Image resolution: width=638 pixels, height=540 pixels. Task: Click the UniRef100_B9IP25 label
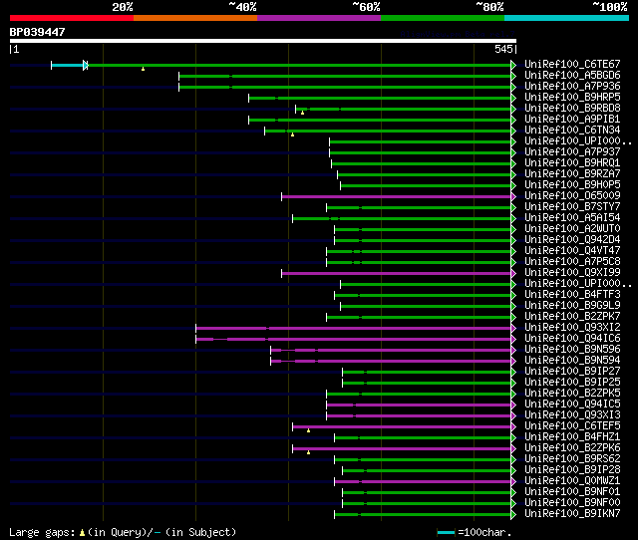point(572,383)
